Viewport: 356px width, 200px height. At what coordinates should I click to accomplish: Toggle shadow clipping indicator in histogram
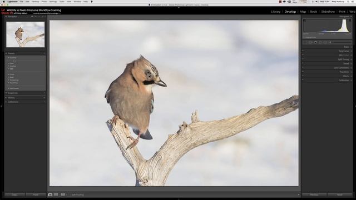304,21
